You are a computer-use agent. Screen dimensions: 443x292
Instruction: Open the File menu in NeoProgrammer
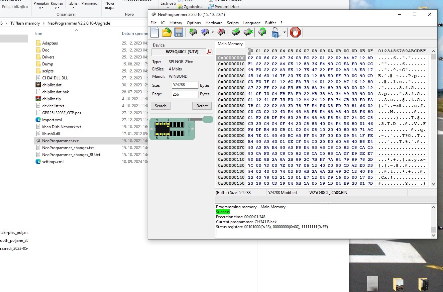(154, 23)
